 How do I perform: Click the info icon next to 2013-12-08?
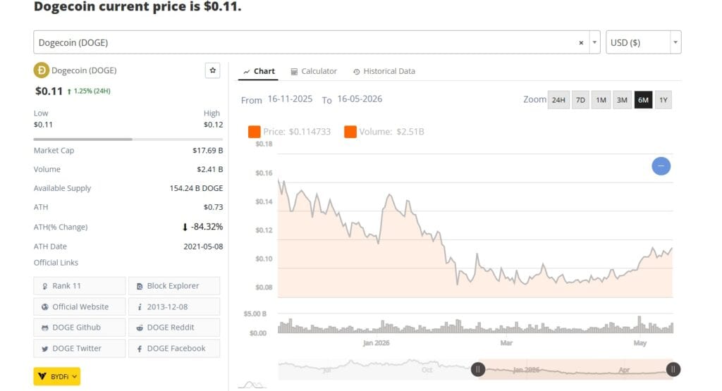coord(140,307)
